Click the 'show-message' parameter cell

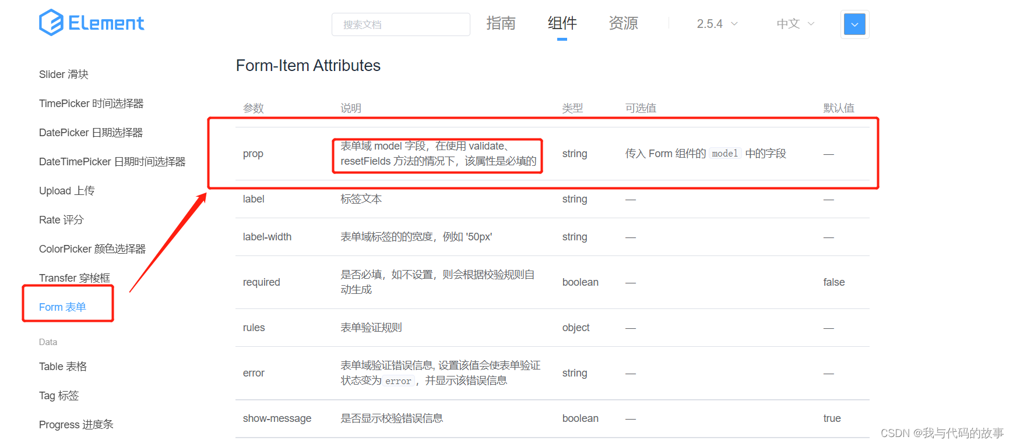tap(277, 418)
